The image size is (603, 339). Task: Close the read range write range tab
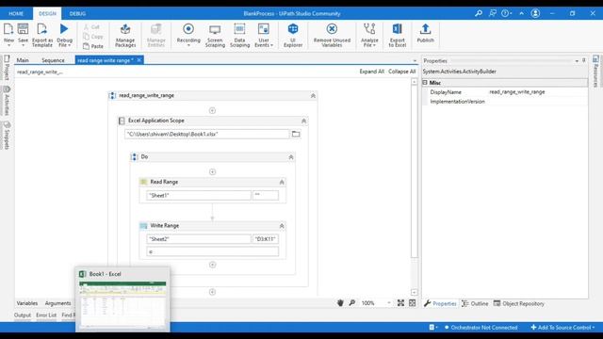[x=139, y=60]
